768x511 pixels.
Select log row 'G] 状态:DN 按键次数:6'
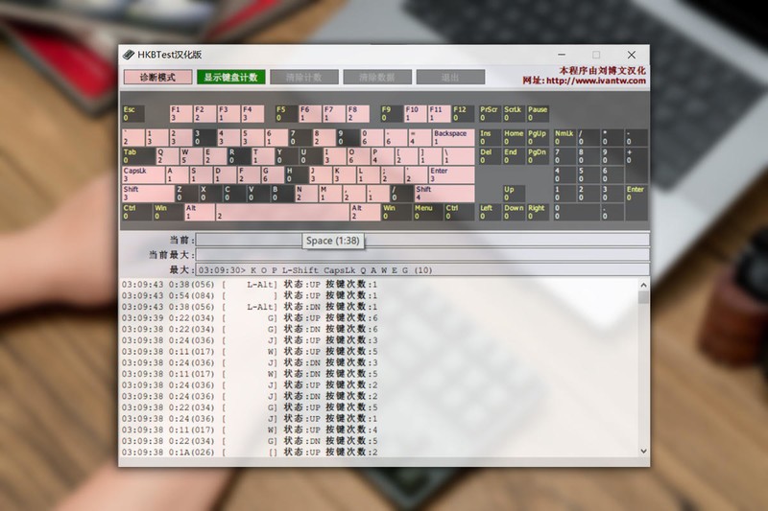(x=250, y=329)
